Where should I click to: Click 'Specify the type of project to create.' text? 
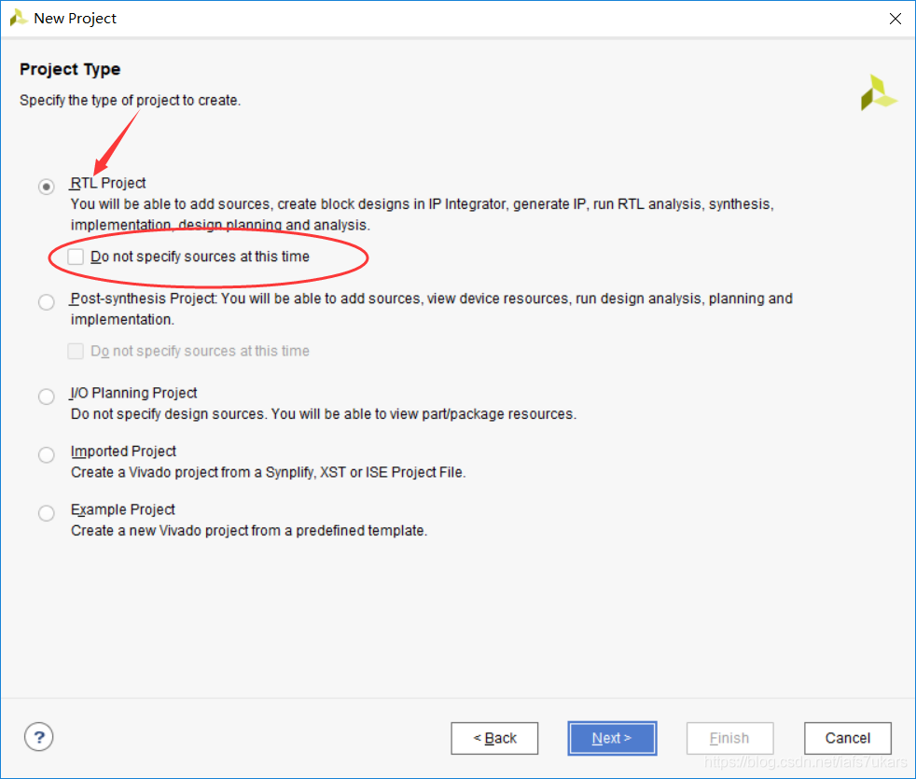click(131, 100)
